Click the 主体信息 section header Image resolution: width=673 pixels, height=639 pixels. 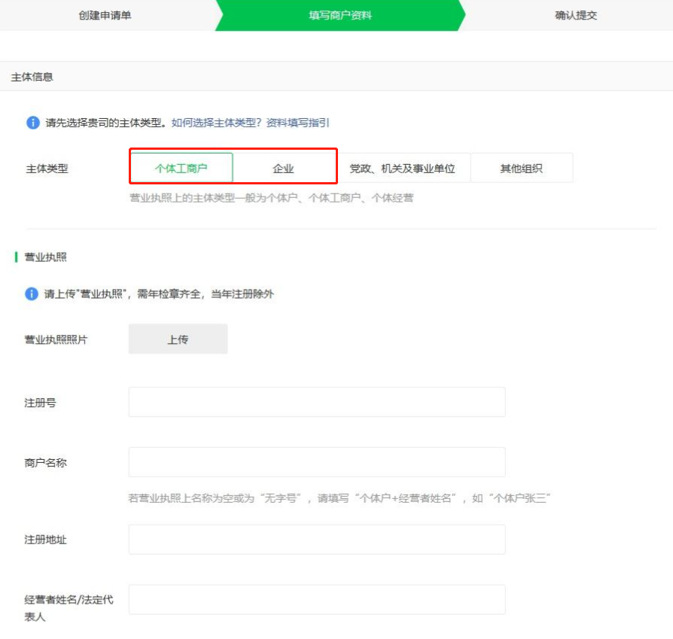(x=32, y=77)
